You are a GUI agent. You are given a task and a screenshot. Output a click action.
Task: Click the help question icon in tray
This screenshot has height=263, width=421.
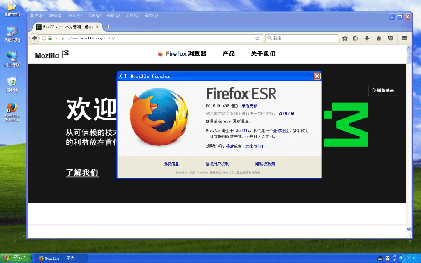coord(387,258)
